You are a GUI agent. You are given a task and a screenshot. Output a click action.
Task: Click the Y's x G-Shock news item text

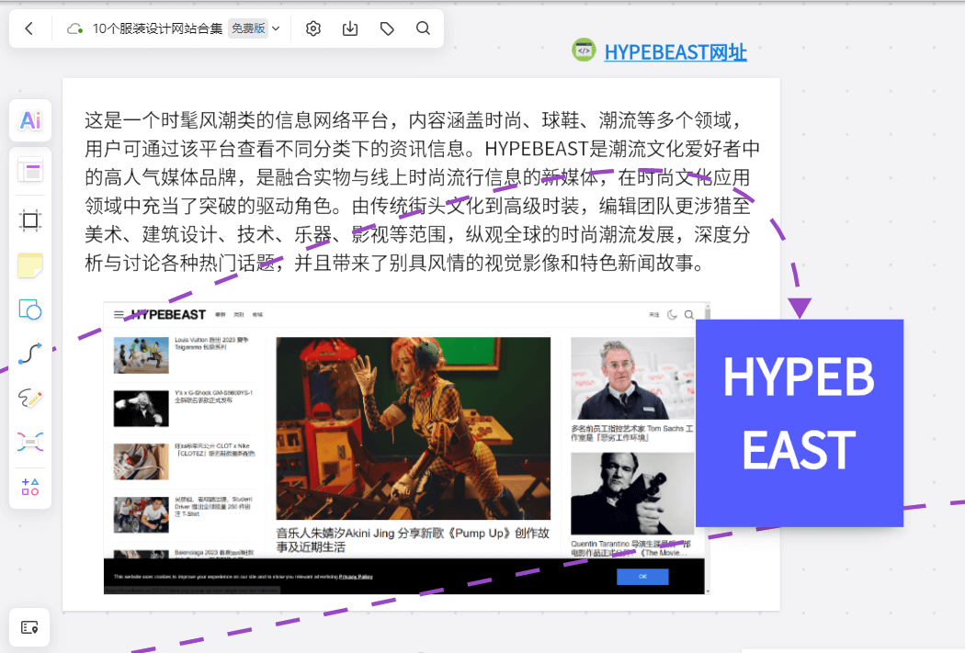[x=213, y=396]
